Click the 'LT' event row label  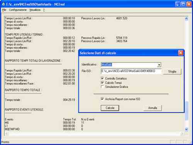6,126
